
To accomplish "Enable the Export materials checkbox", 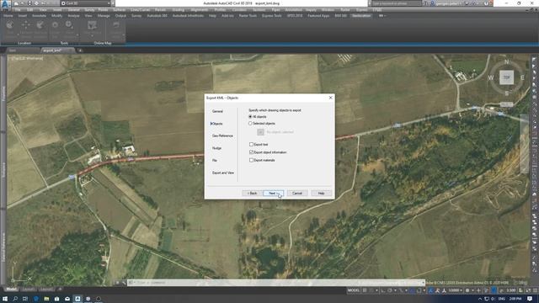I will [x=251, y=160].
